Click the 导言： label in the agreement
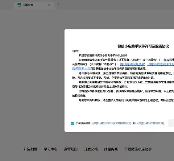174x161 pixels. pos(76,51)
